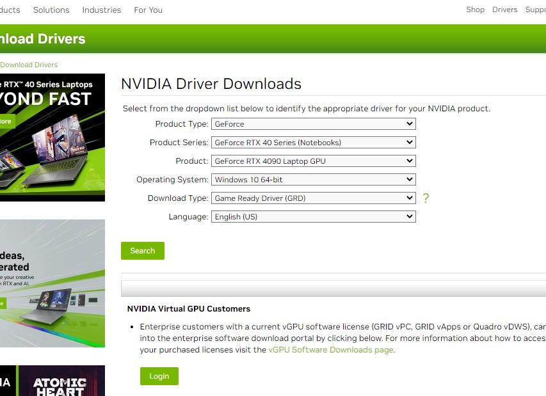Open the Solutions menu
Viewport: 546px width, 396px height.
pos(51,10)
